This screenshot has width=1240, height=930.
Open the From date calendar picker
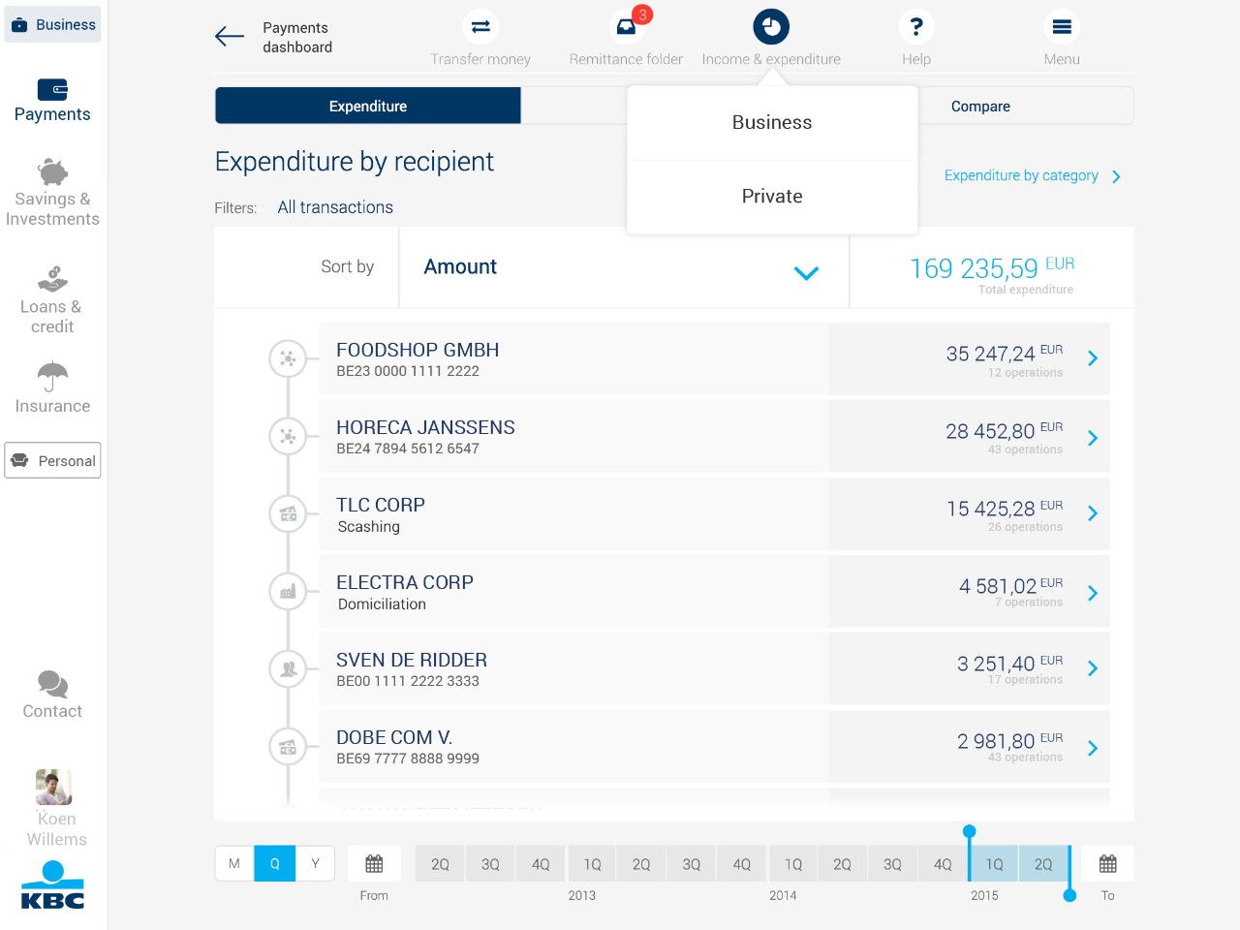click(x=374, y=862)
